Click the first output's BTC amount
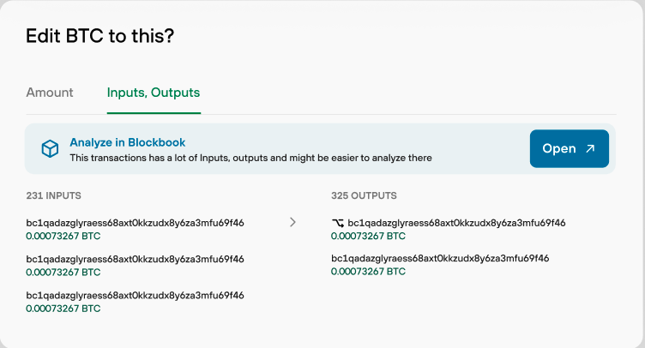 pos(368,236)
